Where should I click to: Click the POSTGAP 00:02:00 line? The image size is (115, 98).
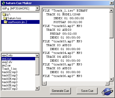(x=68, y=22)
